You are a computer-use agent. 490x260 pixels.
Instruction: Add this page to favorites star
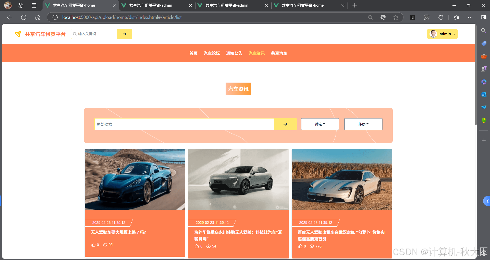click(396, 17)
